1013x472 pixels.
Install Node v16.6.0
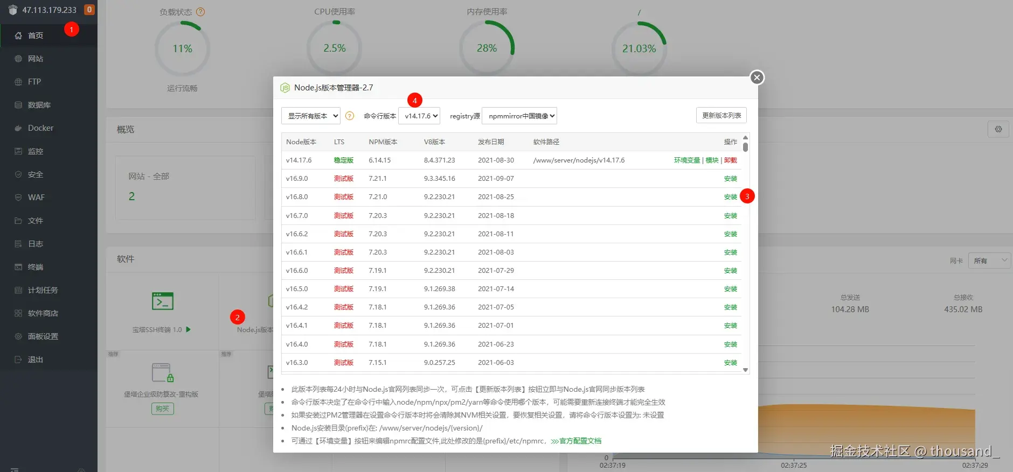731,271
